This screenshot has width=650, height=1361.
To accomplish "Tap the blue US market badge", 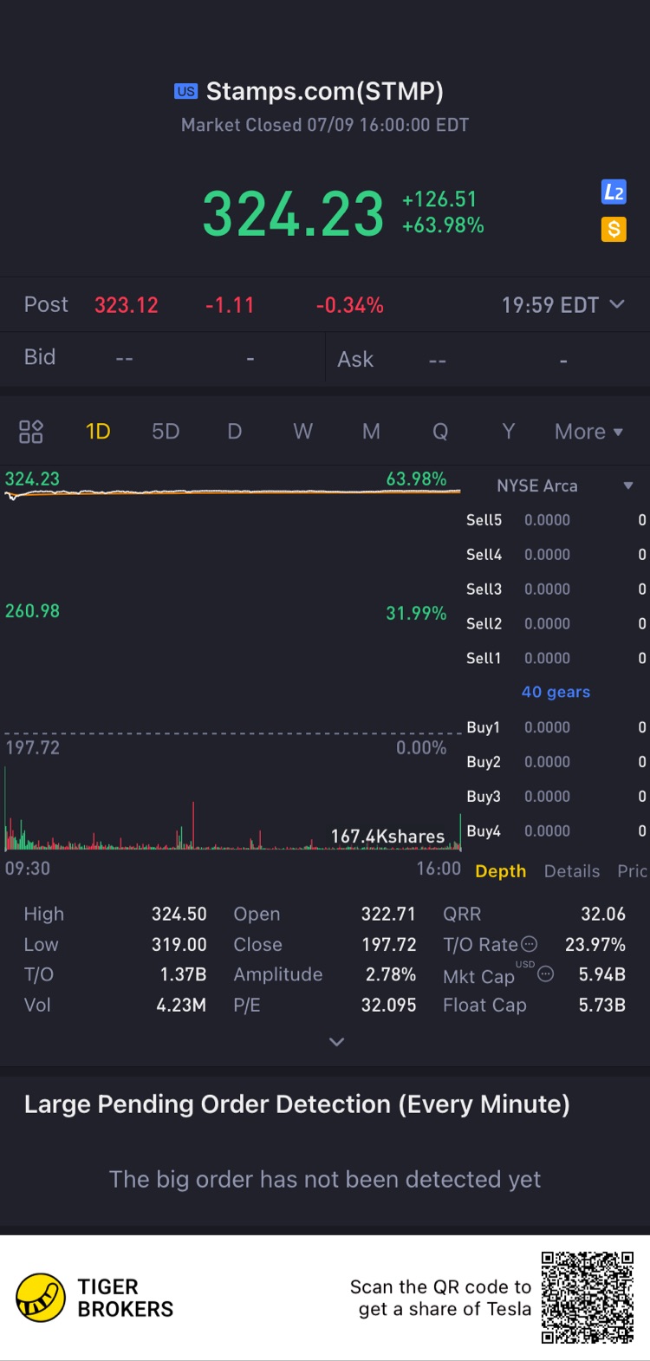I will coord(185,91).
